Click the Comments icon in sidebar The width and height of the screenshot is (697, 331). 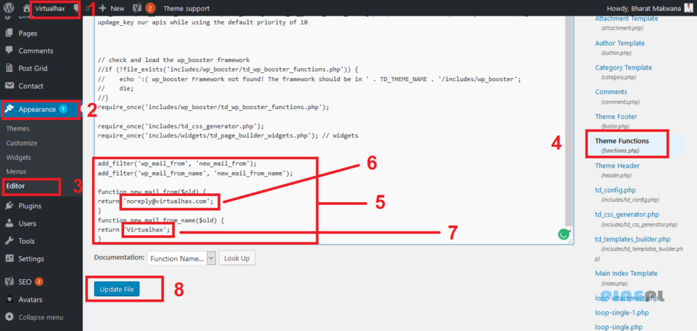(x=10, y=50)
